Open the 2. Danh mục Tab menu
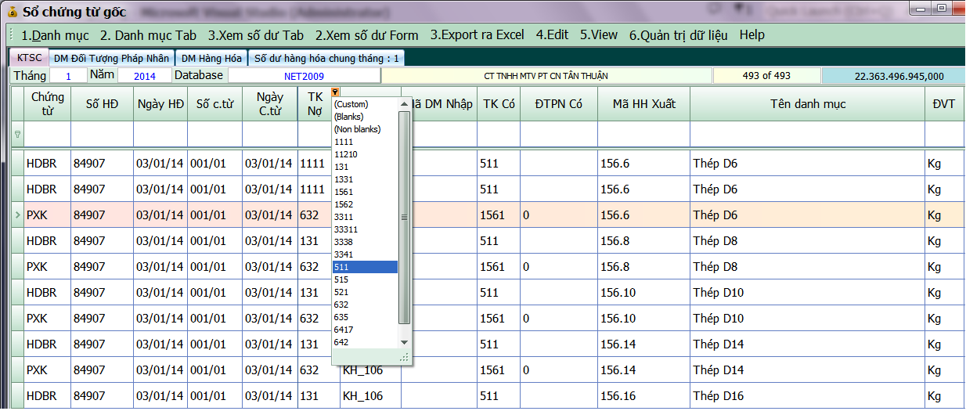The image size is (966, 411). tap(148, 35)
